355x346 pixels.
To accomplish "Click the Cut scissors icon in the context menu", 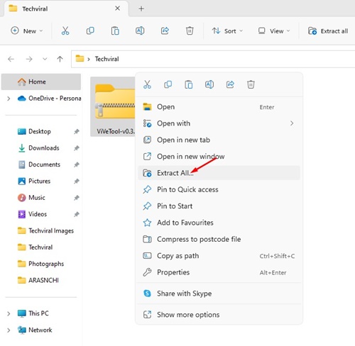I will [147, 84].
